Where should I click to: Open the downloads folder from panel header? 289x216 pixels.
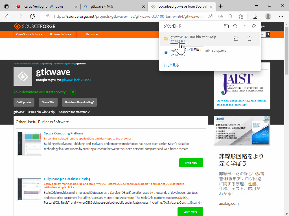226,26
